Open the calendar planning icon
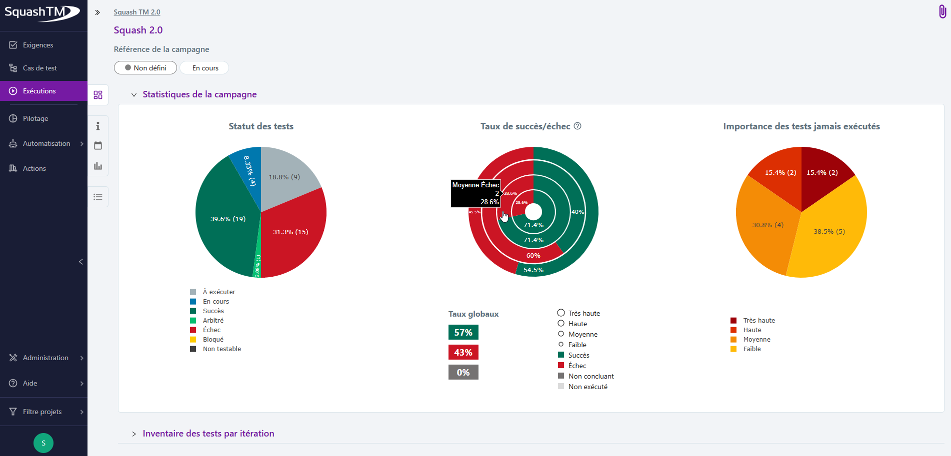The width and height of the screenshot is (951, 456). pyautogui.click(x=98, y=146)
